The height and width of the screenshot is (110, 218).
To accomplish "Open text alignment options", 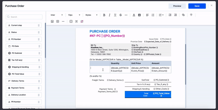I will click(x=147, y=15).
